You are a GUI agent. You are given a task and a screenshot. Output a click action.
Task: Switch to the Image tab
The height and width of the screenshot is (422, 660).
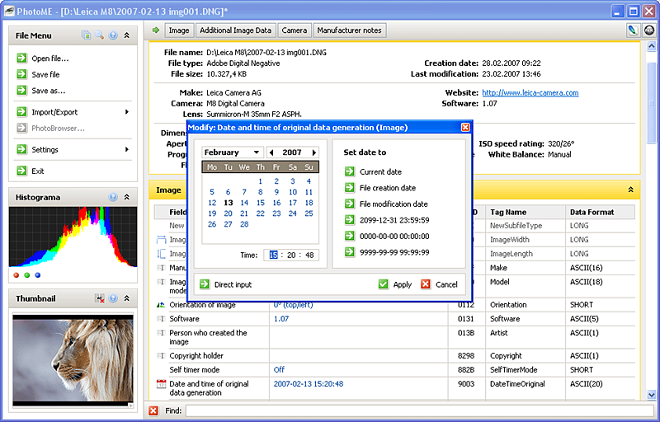tap(179, 30)
